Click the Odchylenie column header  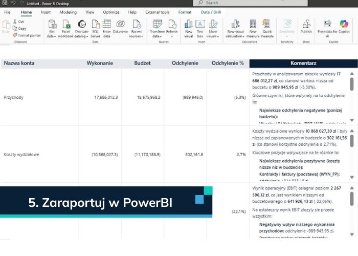[x=185, y=63]
